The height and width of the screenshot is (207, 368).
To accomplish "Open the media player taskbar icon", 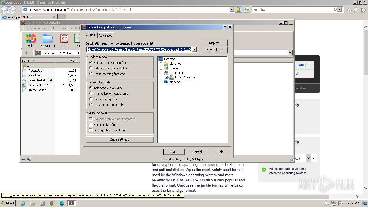I will click(x=42, y=203).
